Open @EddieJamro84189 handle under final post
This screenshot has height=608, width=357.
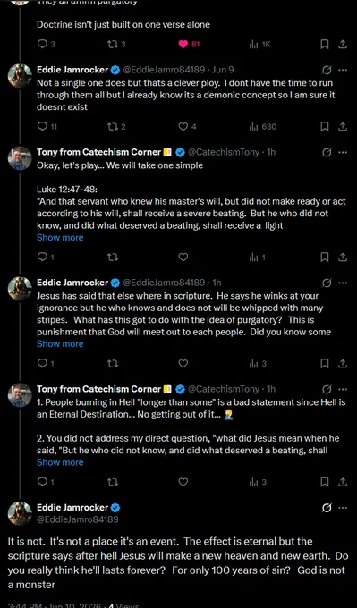click(x=78, y=519)
